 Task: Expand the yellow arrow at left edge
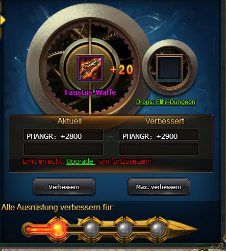(3, 20)
